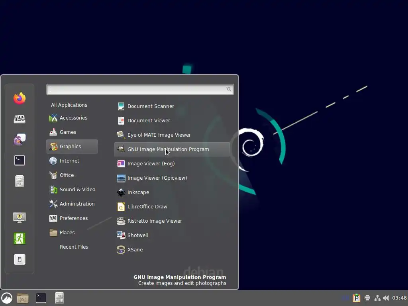The height and width of the screenshot is (306, 408).
Task: Open the Preferences category
Action: pos(72,218)
